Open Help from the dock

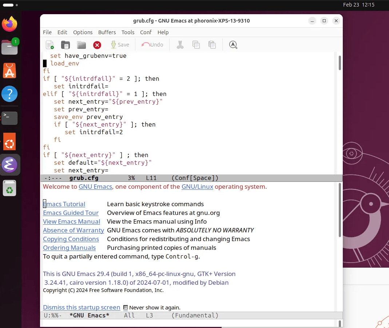coord(9,94)
